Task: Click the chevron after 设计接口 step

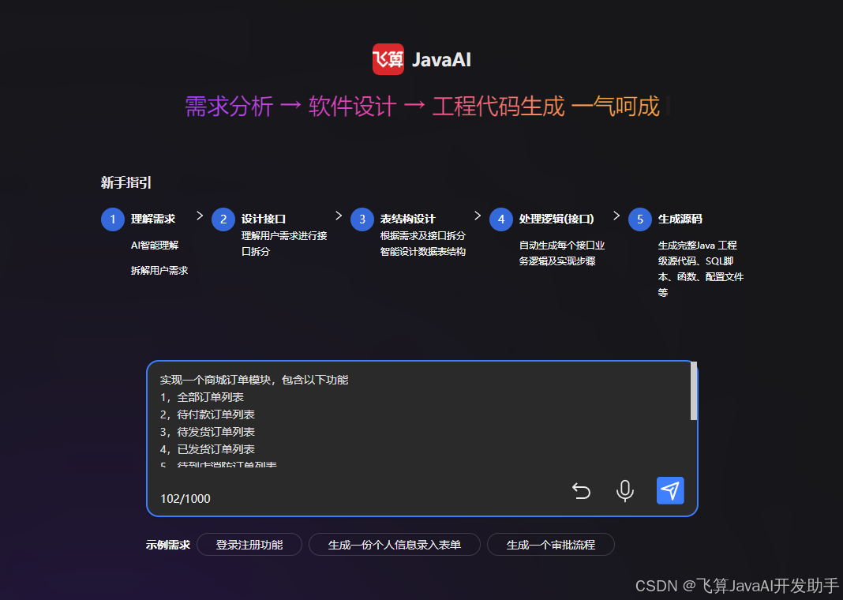Action: (x=339, y=216)
